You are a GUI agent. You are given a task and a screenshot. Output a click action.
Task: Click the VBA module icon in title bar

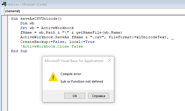click(4, 4)
